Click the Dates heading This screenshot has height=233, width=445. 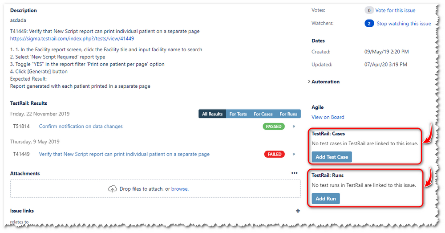[318, 41]
